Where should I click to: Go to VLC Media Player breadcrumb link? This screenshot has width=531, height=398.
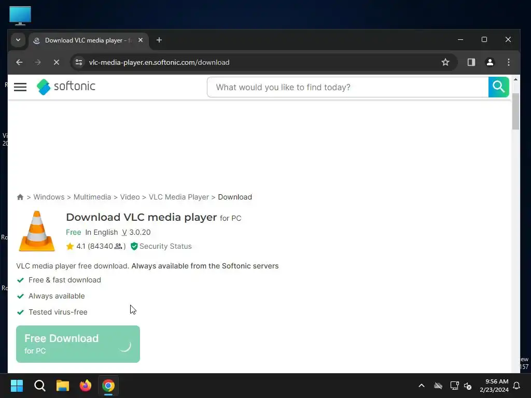tap(179, 197)
